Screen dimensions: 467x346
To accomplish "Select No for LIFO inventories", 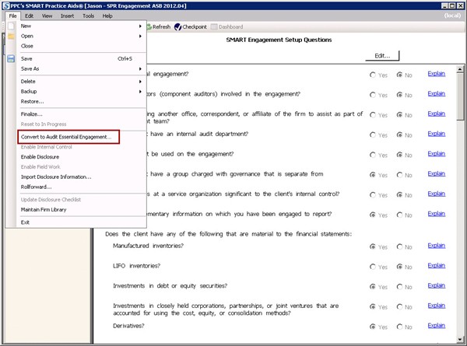I will pyautogui.click(x=399, y=267).
